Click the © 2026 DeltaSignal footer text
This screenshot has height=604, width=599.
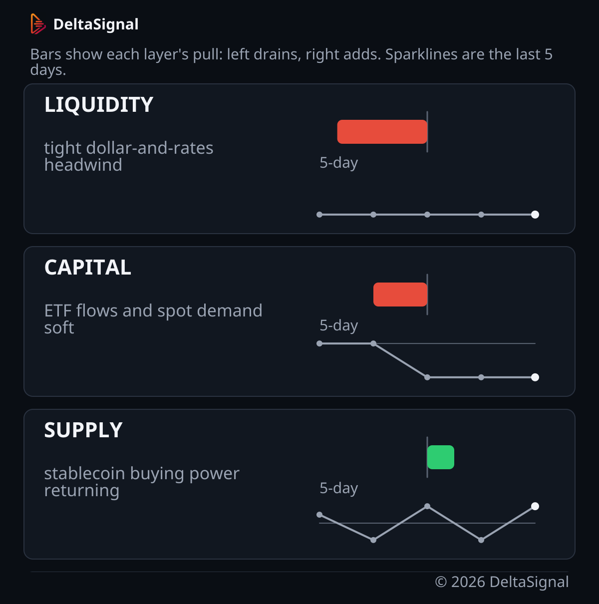click(502, 582)
